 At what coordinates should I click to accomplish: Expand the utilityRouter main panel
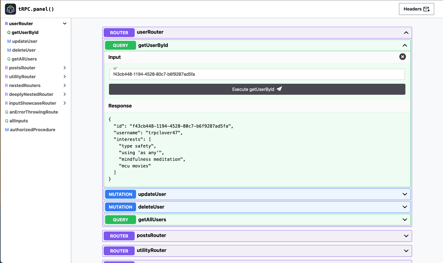click(406, 251)
